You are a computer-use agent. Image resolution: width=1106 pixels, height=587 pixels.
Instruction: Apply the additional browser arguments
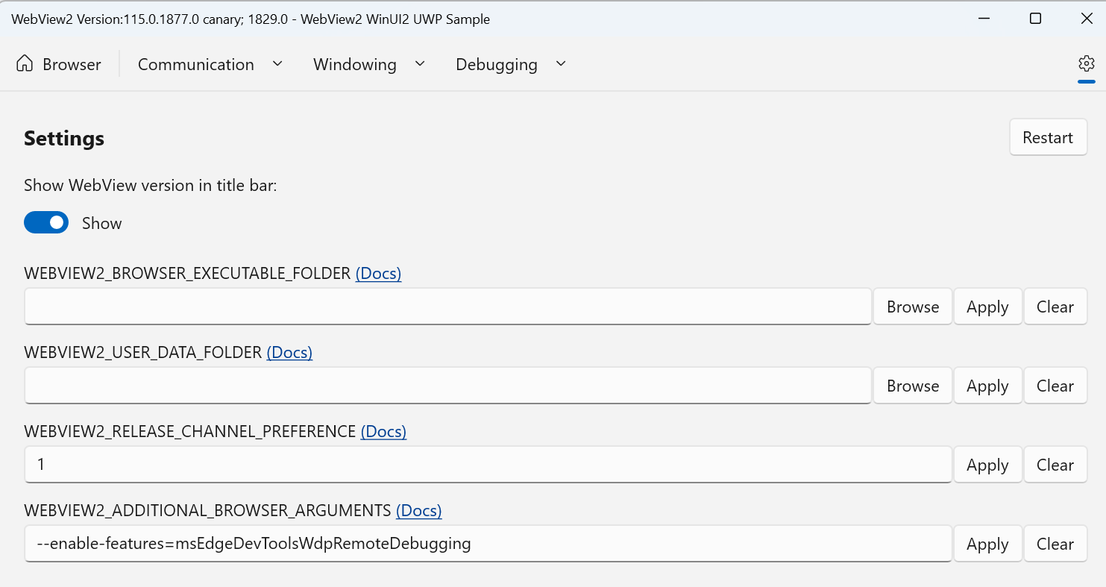987,544
